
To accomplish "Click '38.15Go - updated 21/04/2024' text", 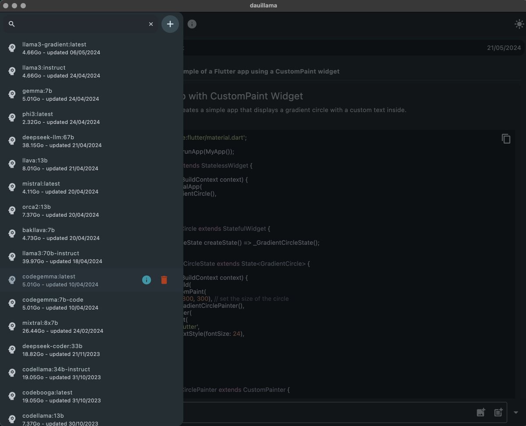I will coord(62,145).
